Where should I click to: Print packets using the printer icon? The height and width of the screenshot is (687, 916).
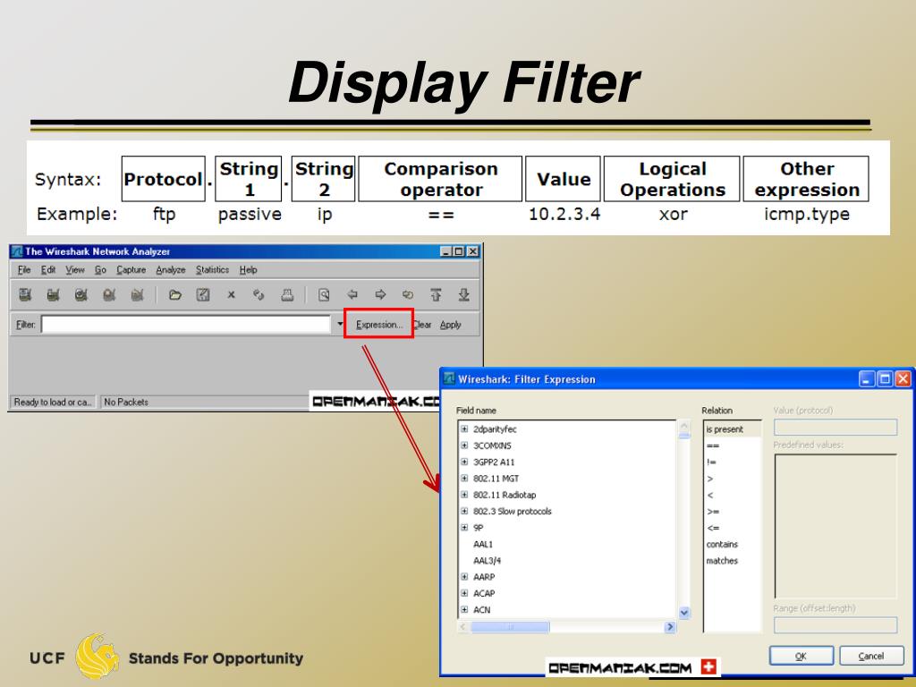pos(287,295)
